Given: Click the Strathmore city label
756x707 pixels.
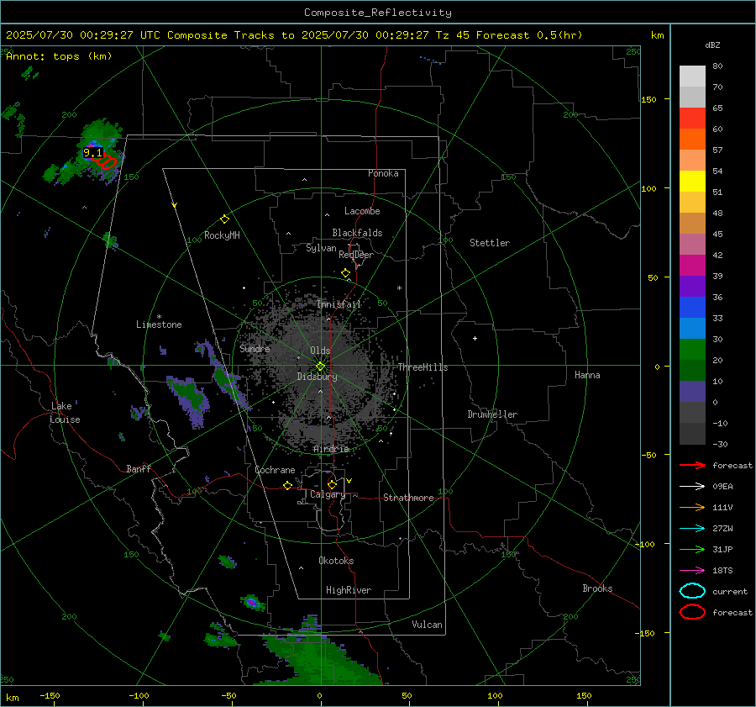Looking at the screenshot, I should tap(408, 498).
